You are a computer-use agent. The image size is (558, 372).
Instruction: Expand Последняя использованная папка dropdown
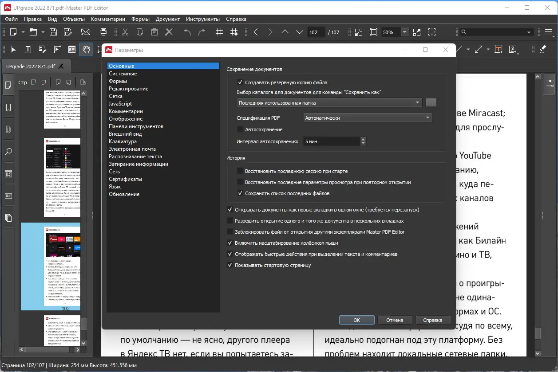click(x=329, y=103)
